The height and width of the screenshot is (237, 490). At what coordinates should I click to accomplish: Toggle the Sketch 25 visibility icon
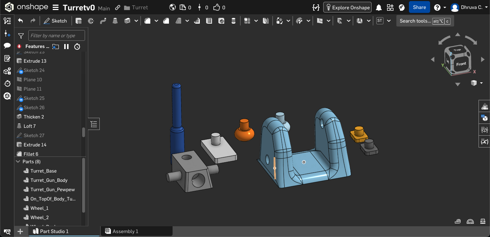(x=20, y=100)
